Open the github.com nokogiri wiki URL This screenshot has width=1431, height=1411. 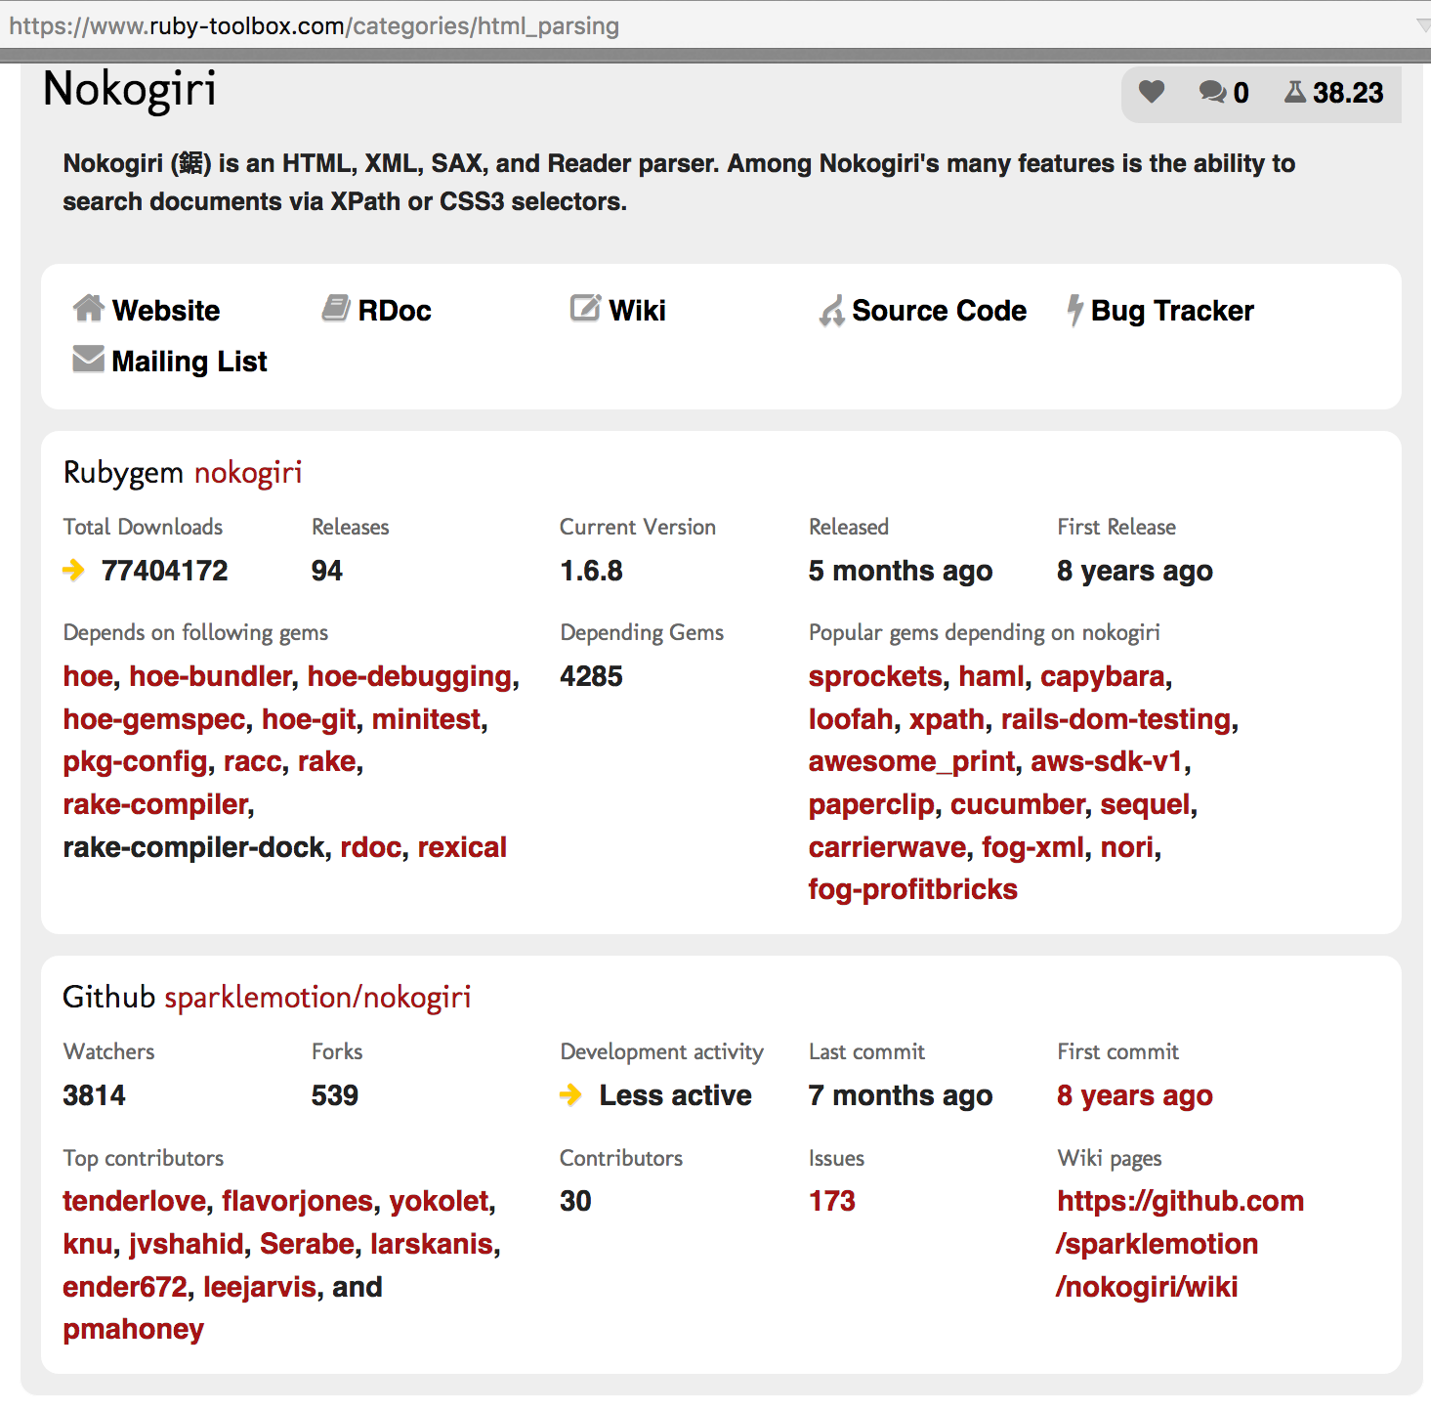point(1180,1244)
